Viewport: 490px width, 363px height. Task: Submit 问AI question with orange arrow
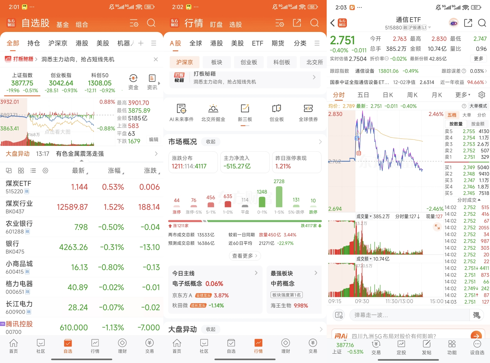pyautogui.click(x=476, y=335)
